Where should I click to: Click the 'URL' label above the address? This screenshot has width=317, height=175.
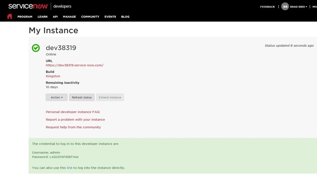pyautogui.click(x=49, y=61)
